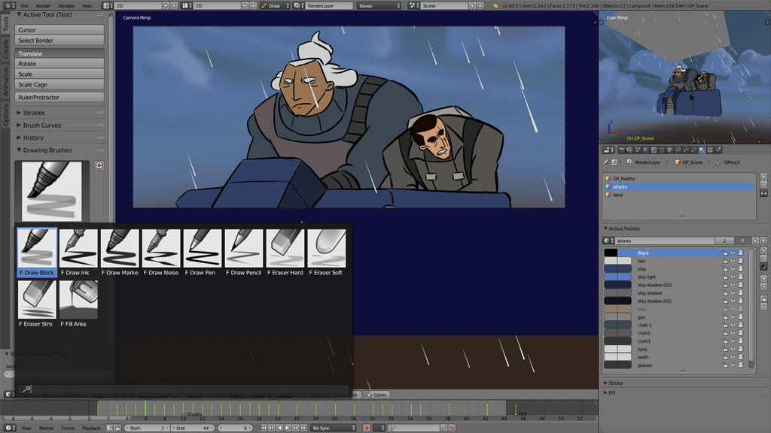Open the Constraints chain-link properties tab

coord(678,150)
